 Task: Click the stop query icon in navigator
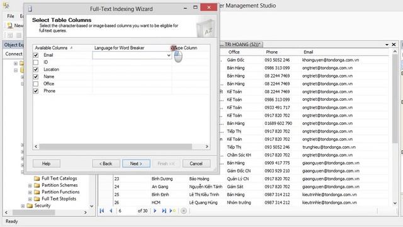183,211
